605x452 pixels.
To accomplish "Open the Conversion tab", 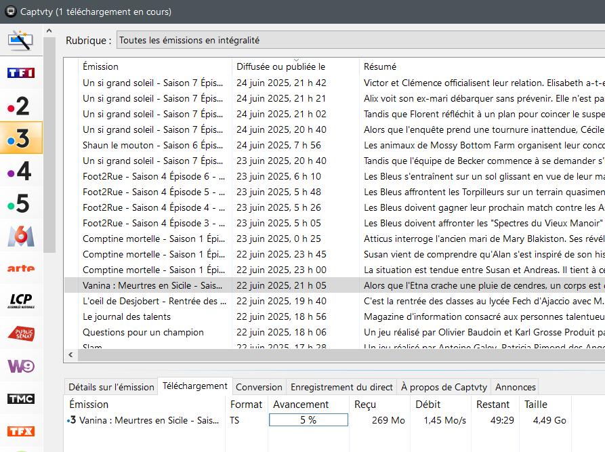I will 259,387.
